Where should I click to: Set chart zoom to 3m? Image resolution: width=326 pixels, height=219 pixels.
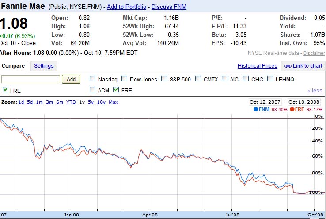49,102
